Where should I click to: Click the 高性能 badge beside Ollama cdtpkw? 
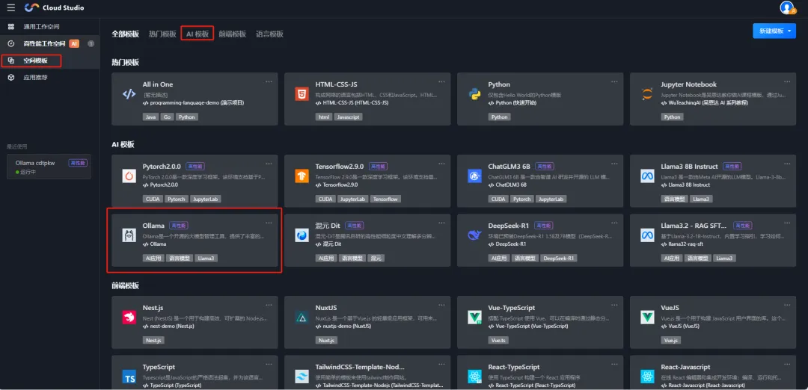(77, 163)
